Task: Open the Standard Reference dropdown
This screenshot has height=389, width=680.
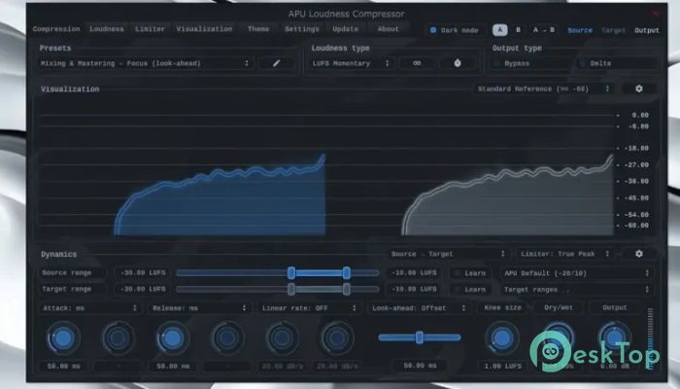Action: point(544,88)
